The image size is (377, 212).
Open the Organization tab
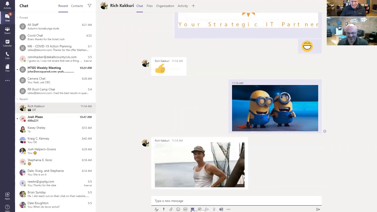[x=165, y=6]
